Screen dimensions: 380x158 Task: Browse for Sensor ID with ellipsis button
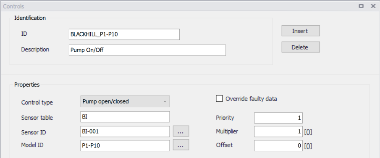tap(181, 131)
